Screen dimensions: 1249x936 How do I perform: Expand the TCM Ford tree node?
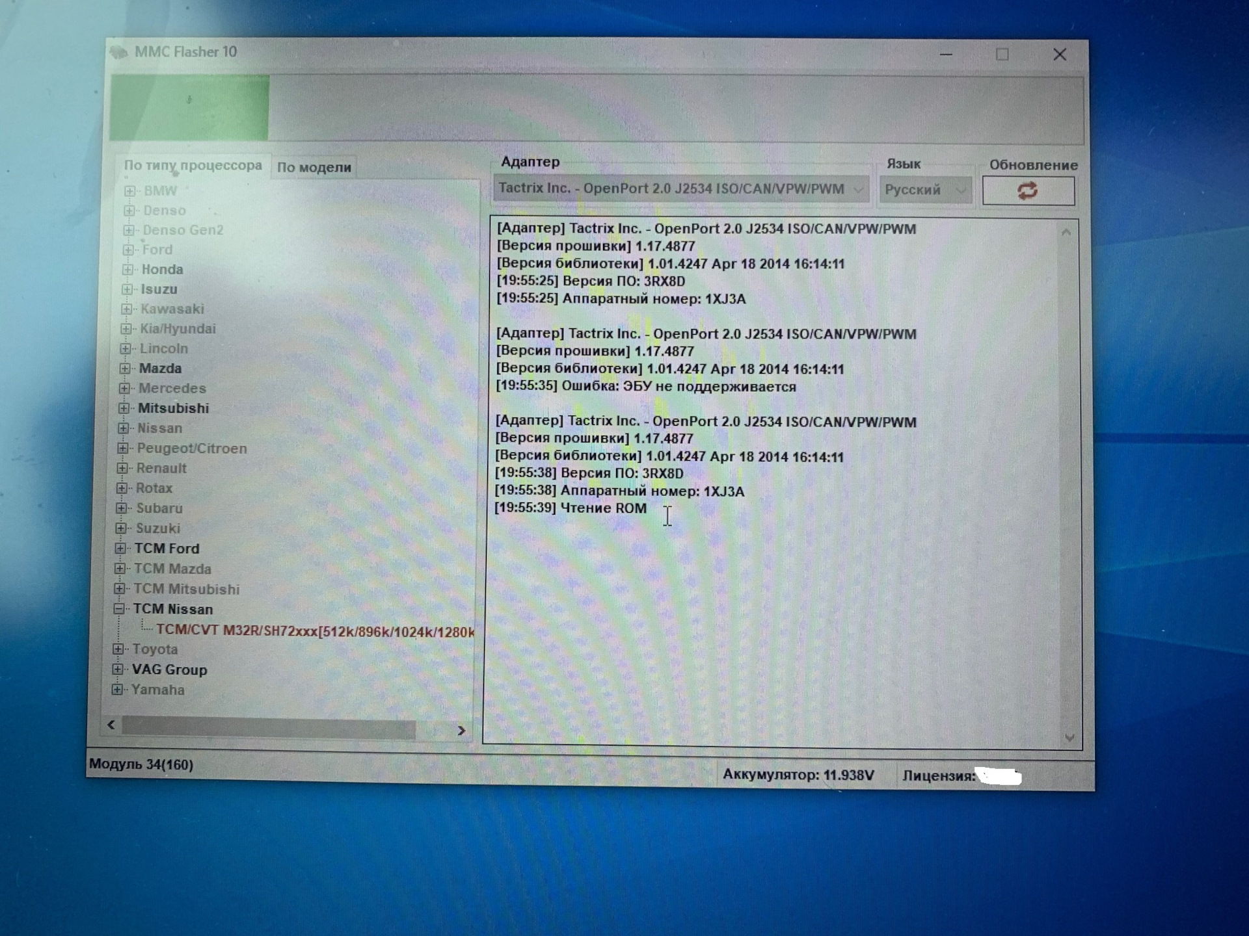[x=120, y=549]
